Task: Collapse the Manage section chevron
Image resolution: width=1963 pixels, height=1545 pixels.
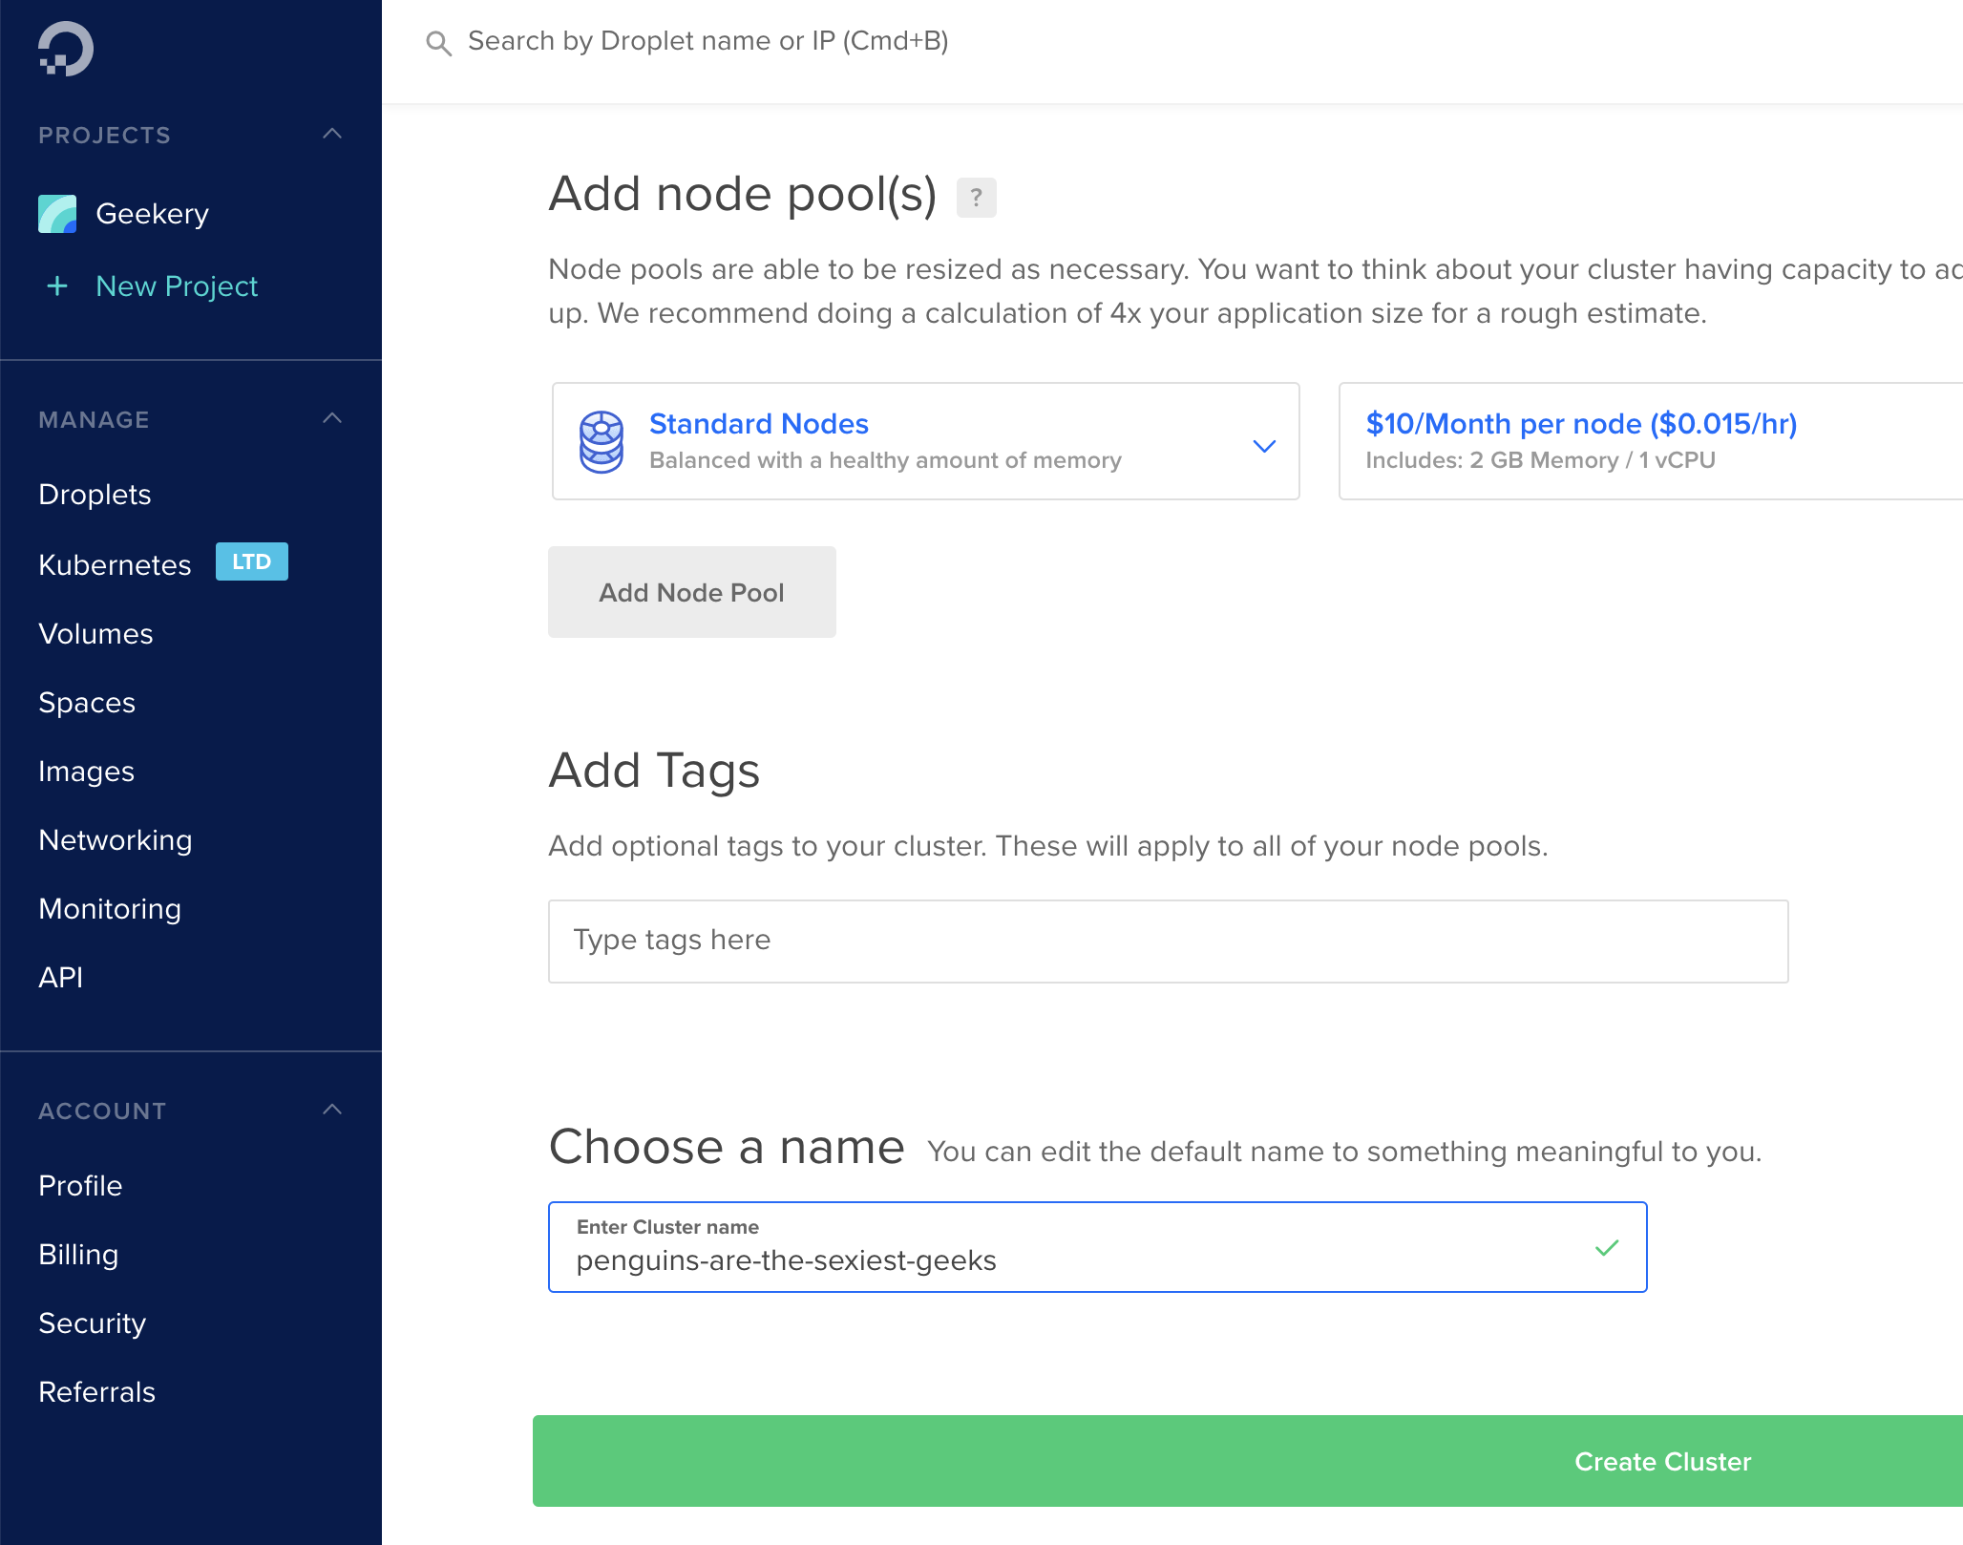Action: pyautogui.click(x=332, y=419)
